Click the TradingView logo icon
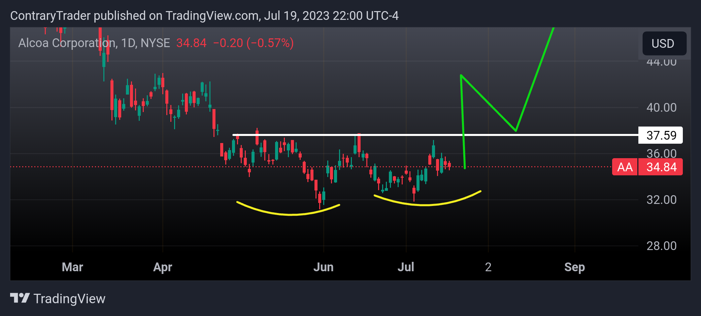Screen dimensions: 701x316 [20, 298]
